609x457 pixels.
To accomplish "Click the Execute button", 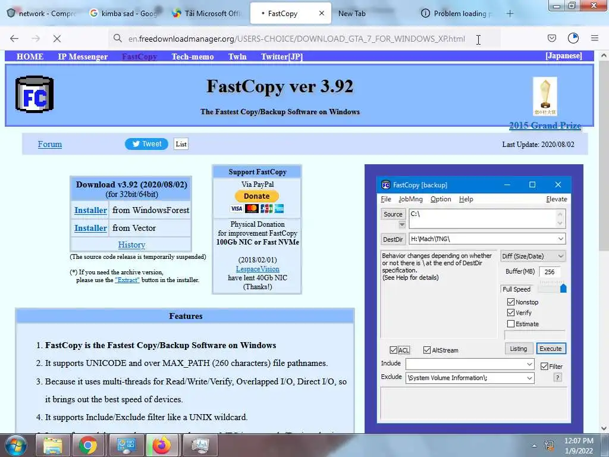I will point(551,349).
